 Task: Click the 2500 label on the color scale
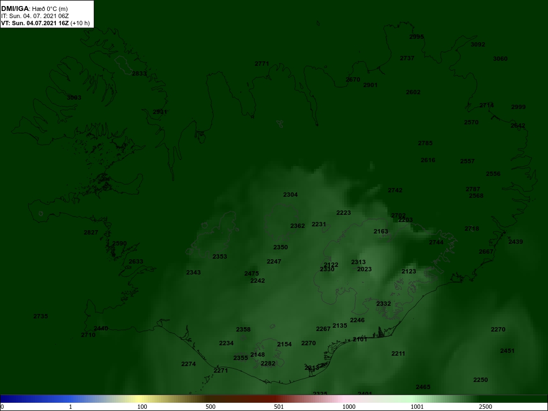pos(486,407)
